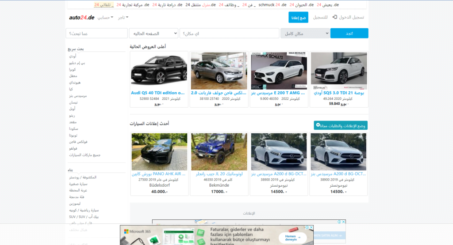The height and width of the screenshot is (245, 453).
Task: Click the blue اتجد! search button
Action: click(x=349, y=34)
